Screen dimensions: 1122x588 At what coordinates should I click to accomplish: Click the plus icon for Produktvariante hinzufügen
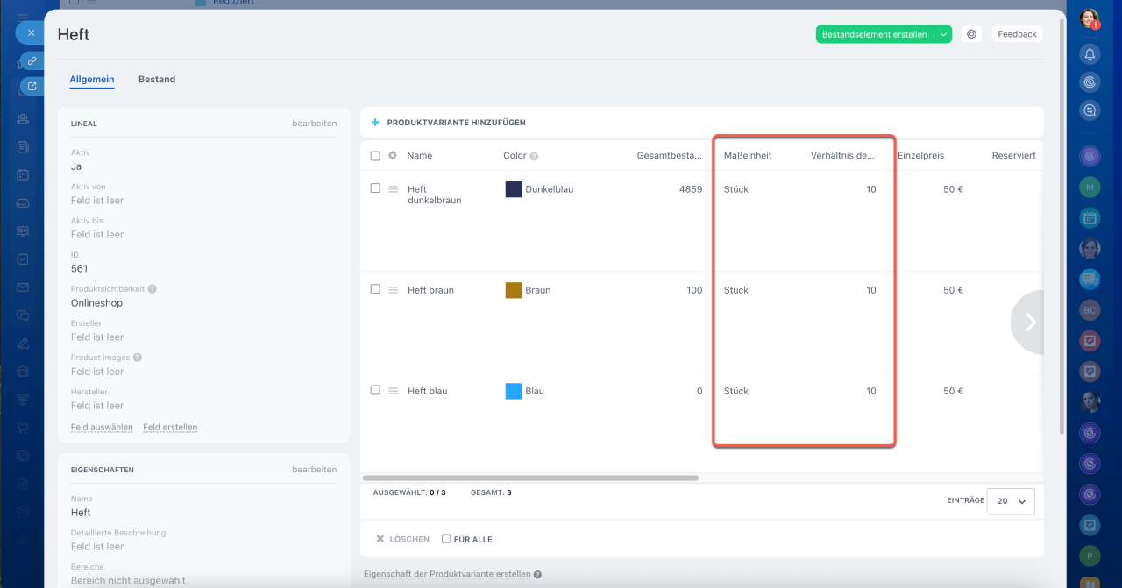click(x=375, y=123)
